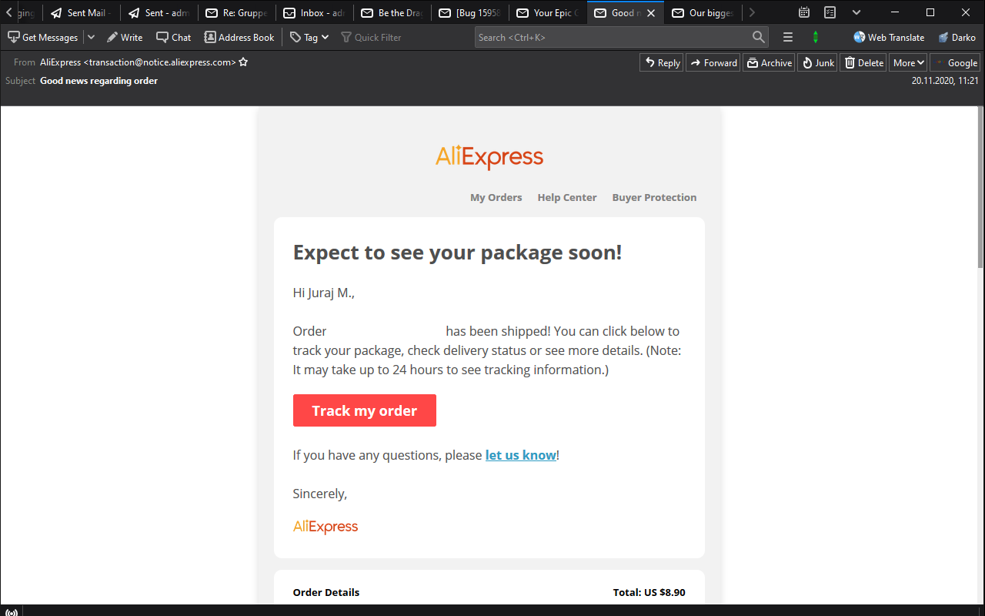Screen dimensions: 985x616
Task: Open the Chat toolbar button
Action: pos(174,37)
